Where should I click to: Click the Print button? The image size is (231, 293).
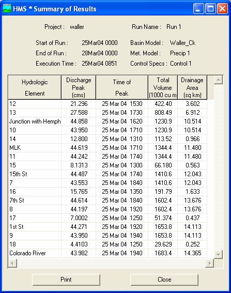point(66,280)
